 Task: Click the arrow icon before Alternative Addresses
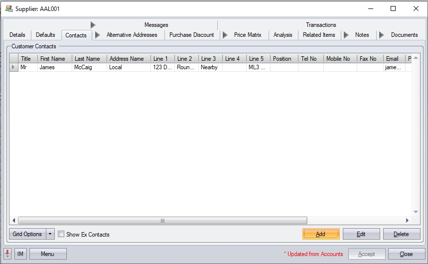tap(98, 35)
